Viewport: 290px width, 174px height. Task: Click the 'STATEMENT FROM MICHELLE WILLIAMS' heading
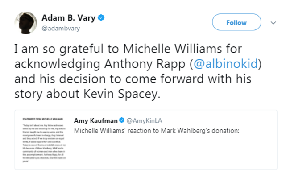43,119
